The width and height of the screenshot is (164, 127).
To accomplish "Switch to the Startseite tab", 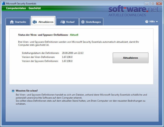I will click(x=18, y=22).
